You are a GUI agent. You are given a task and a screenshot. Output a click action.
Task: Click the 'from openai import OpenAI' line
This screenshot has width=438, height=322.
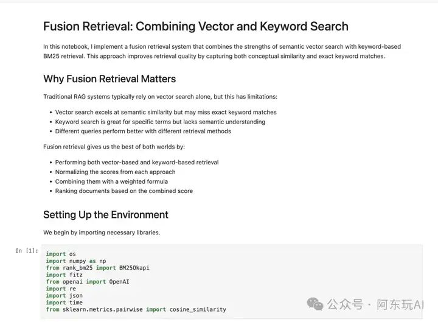[88, 282]
